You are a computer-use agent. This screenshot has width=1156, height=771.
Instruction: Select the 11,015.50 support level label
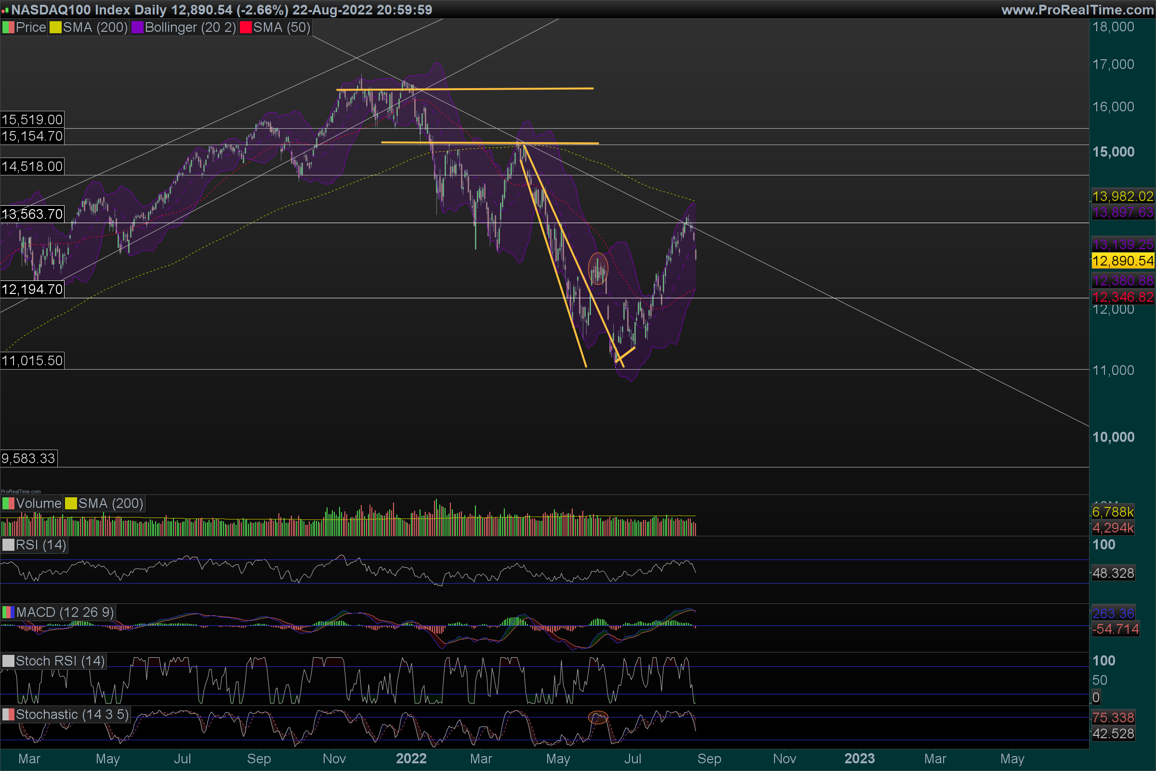32,360
